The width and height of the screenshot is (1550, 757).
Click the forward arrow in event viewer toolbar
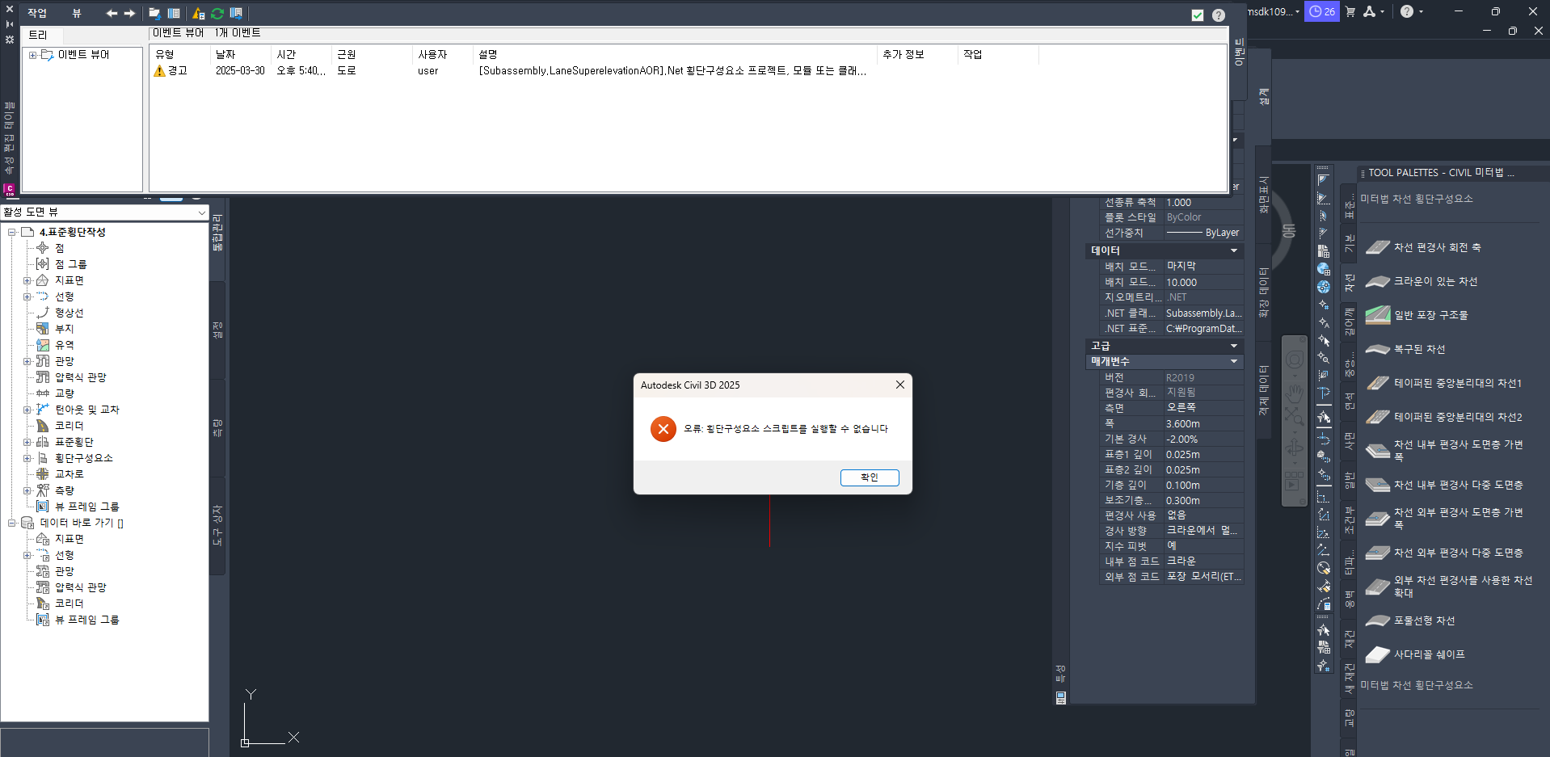point(129,13)
